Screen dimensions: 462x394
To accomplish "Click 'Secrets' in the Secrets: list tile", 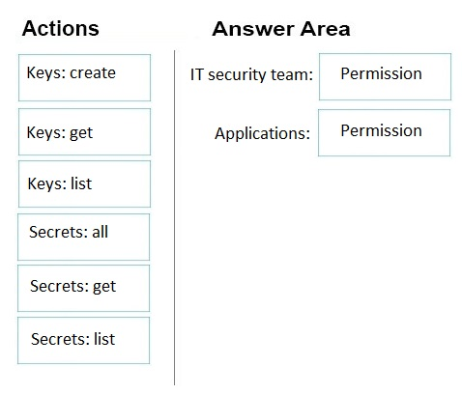I will tap(60, 339).
